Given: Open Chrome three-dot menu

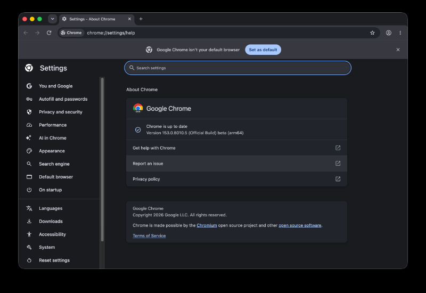Looking at the screenshot, I should click(400, 33).
